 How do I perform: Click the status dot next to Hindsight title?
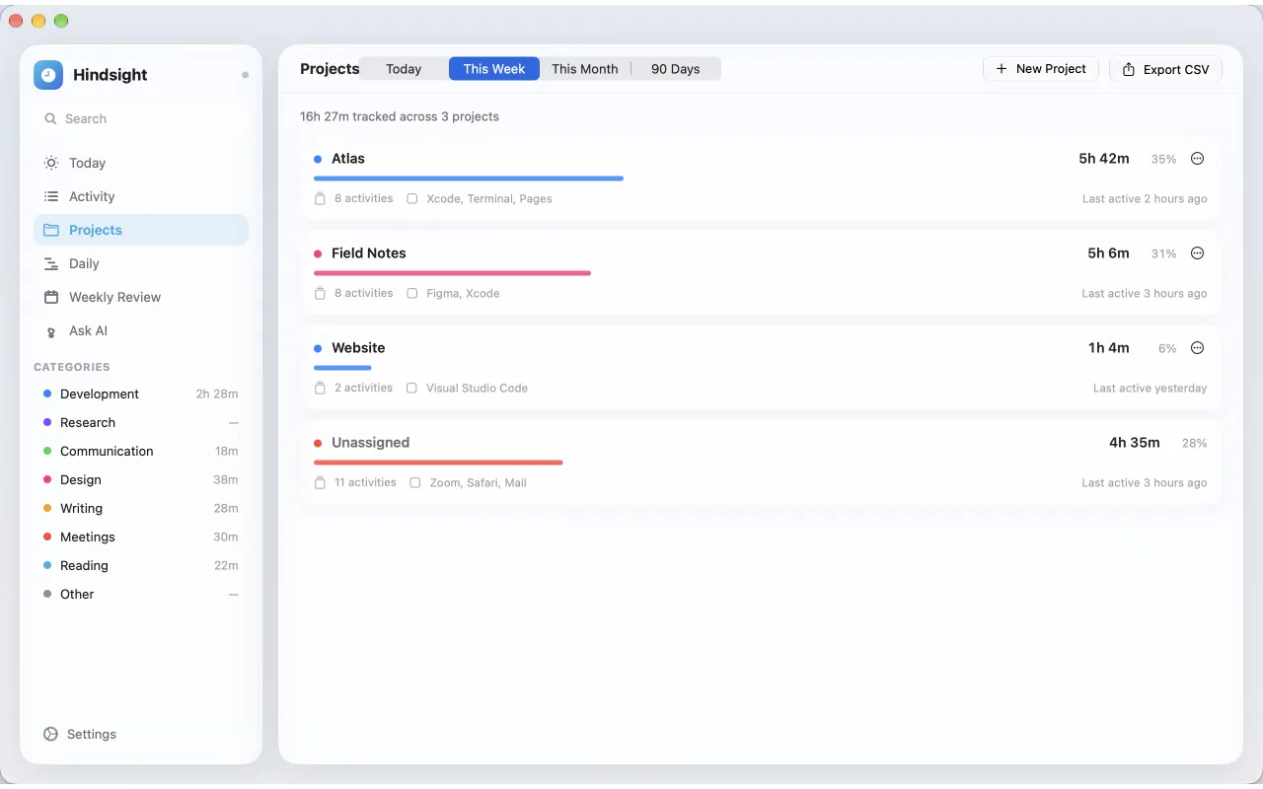click(245, 75)
